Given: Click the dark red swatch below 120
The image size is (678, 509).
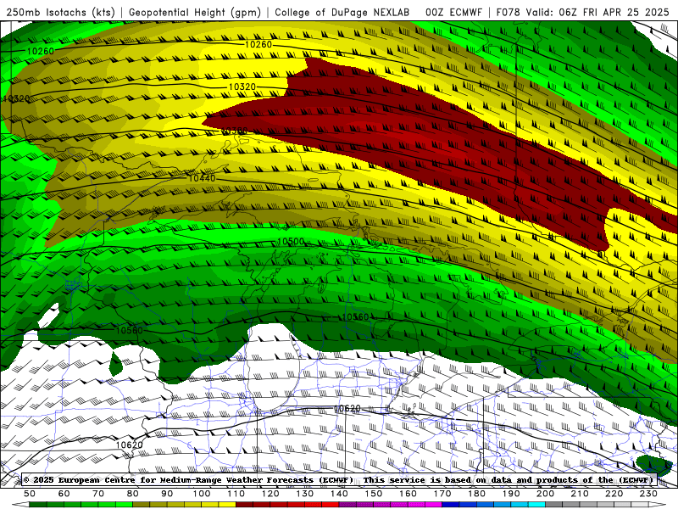Looking at the screenshot, I should (279, 505).
